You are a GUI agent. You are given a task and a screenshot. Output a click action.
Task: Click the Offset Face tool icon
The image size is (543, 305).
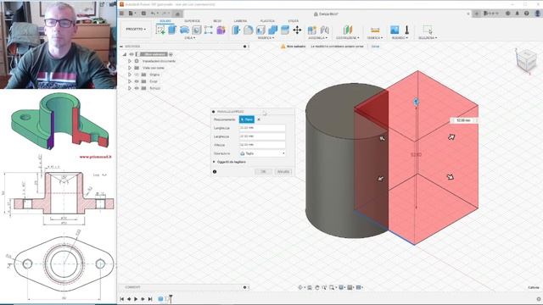pos(285,30)
